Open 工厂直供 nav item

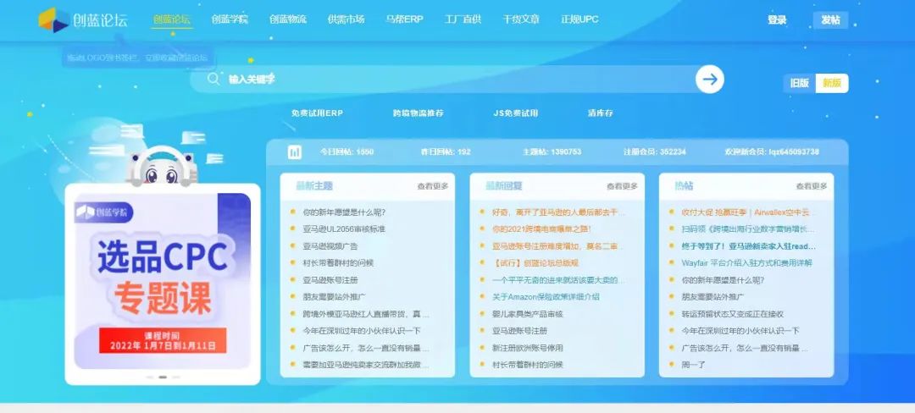click(463, 19)
